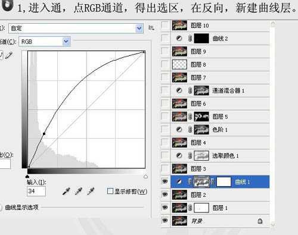The width and height of the screenshot is (298, 235).
Task: Hide the 图层 2 layer
Action: (x=165, y=195)
